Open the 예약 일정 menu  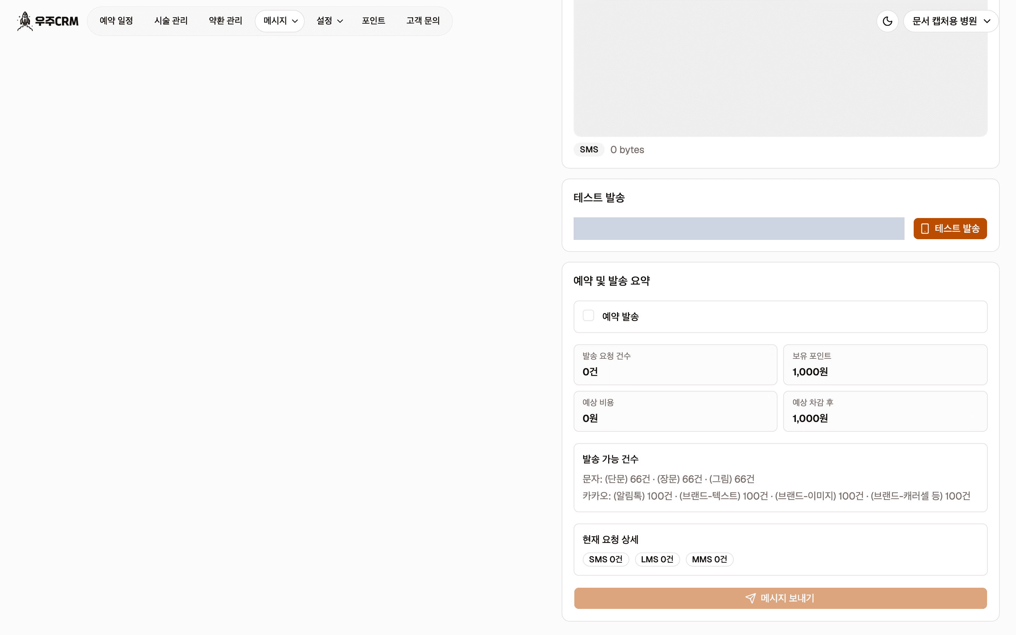(x=116, y=21)
